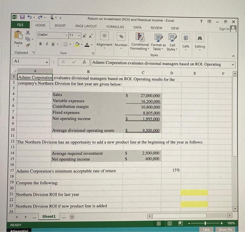The width and height of the screenshot is (245, 232).
Task: Click the Fill Color bucket icon
Action: tap(77, 45)
